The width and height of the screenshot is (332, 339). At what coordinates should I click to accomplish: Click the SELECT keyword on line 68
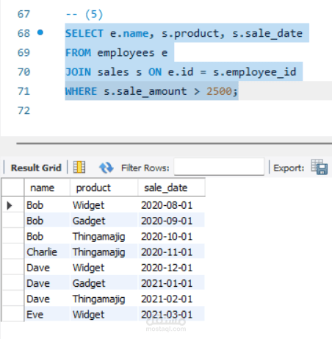coord(84,33)
